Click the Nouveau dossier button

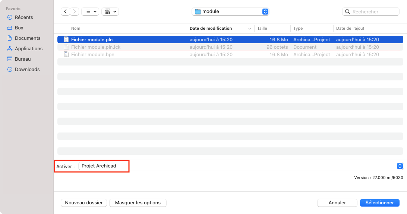(x=84, y=202)
